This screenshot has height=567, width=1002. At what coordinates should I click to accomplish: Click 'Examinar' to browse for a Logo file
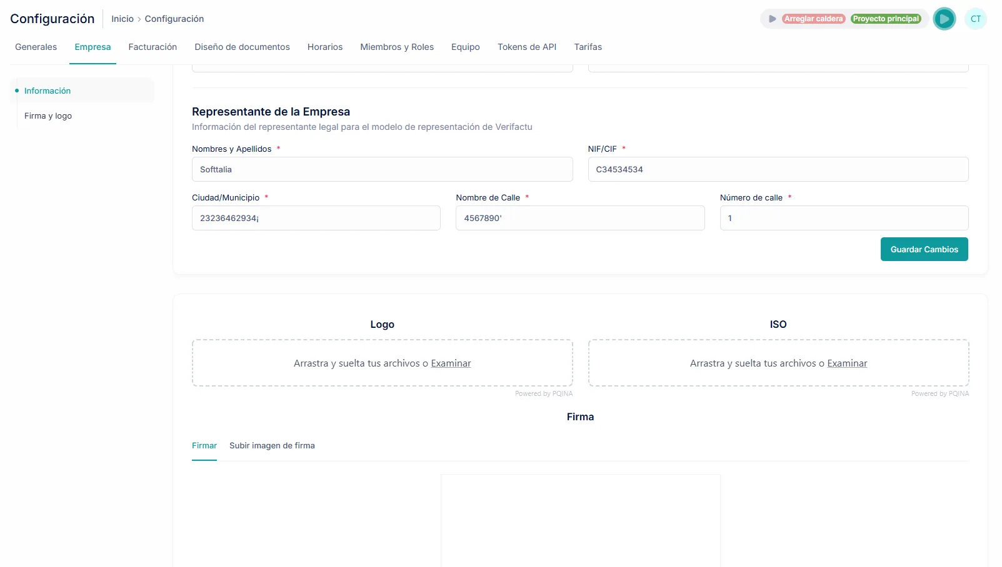click(x=451, y=363)
